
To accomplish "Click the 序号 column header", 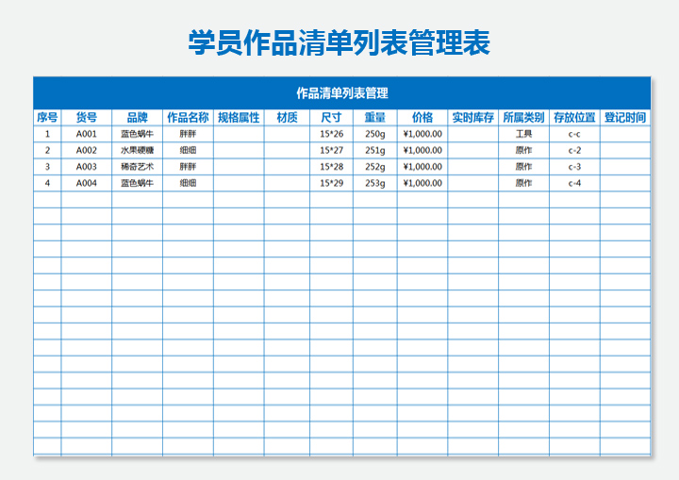I will click(x=47, y=117).
